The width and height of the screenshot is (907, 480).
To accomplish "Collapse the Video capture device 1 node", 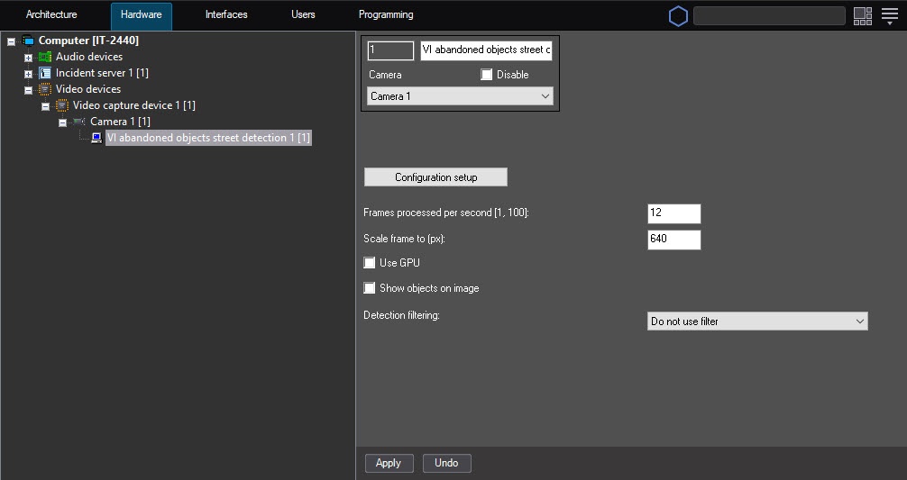I will coord(45,106).
